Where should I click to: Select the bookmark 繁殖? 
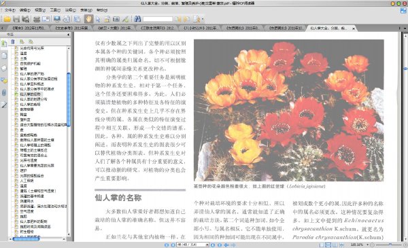click(x=23, y=69)
